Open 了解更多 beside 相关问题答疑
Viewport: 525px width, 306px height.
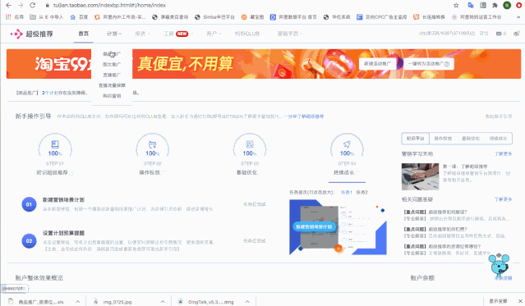(x=504, y=199)
